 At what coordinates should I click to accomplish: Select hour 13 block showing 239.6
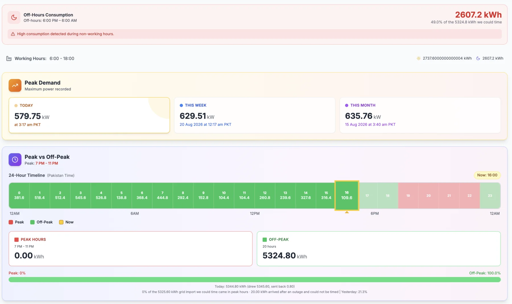click(x=285, y=195)
